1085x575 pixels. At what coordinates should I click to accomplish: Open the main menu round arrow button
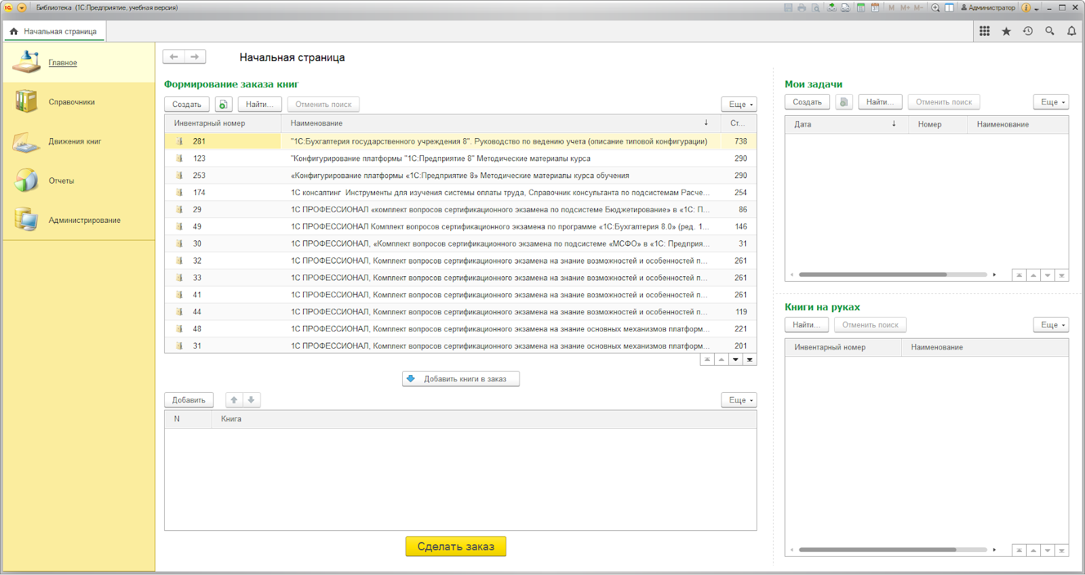click(x=22, y=7)
